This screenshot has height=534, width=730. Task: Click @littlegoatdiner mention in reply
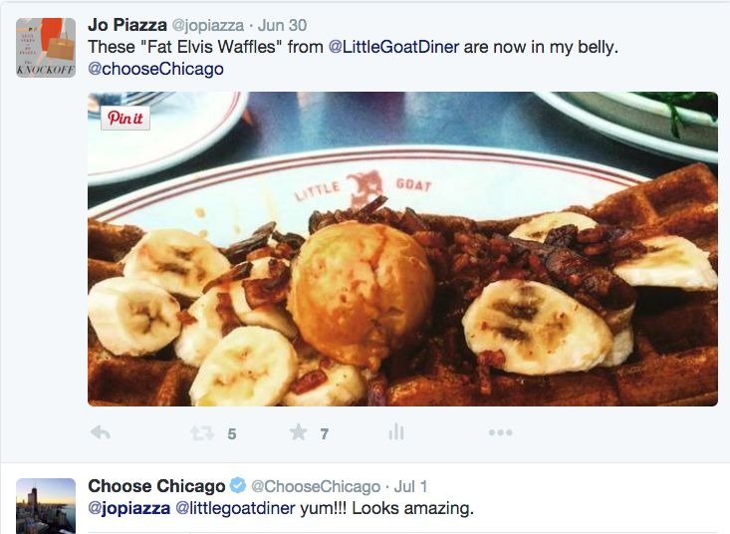coord(235,508)
